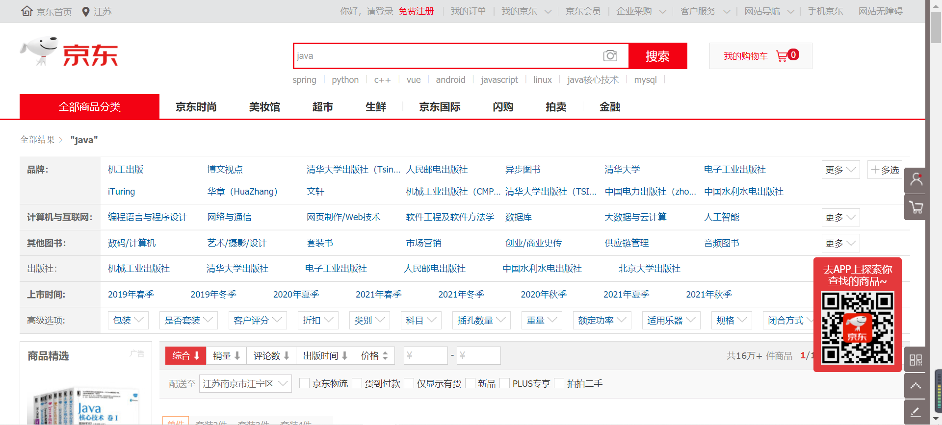Click 全部结果 breadcrumb

pos(37,140)
